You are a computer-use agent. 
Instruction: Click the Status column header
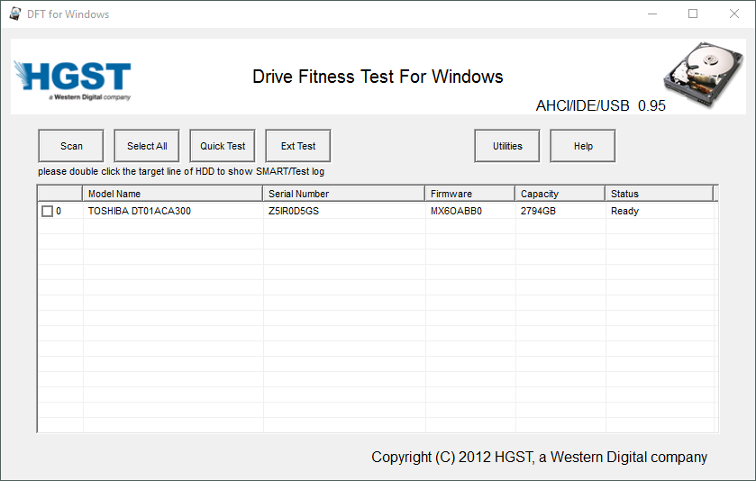tap(659, 194)
